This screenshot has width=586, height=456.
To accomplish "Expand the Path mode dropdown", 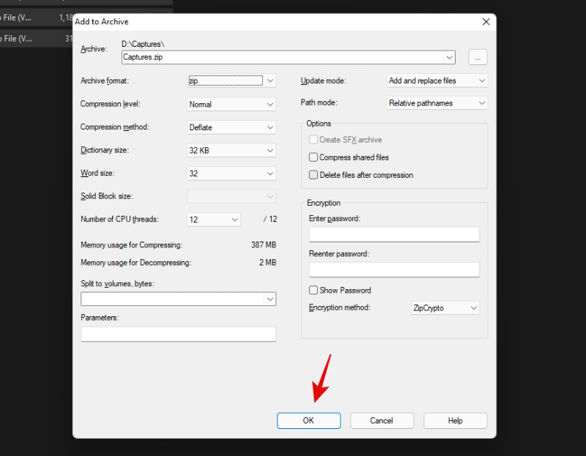I will point(437,103).
